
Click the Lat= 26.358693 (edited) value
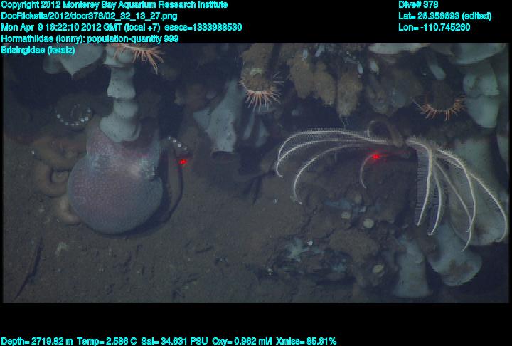(x=444, y=16)
